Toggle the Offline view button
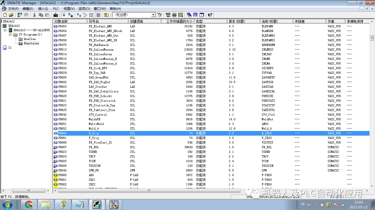The width and height of the screenshot is (375, 210). coord(64,15)
